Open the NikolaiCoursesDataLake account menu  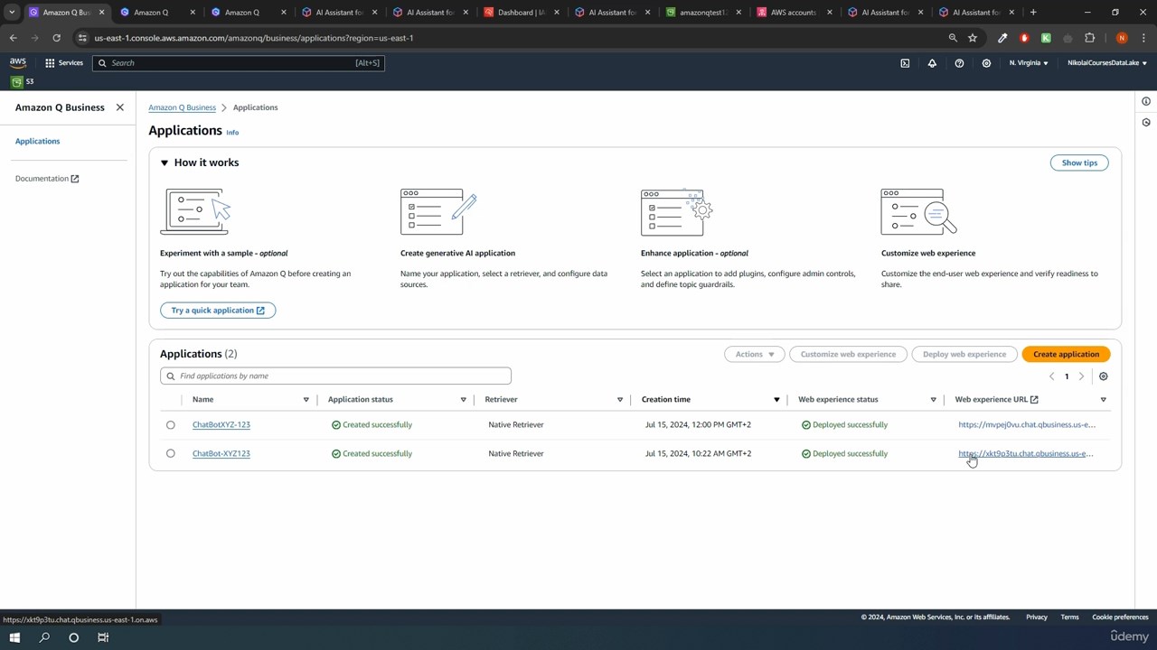(1107, 63)
